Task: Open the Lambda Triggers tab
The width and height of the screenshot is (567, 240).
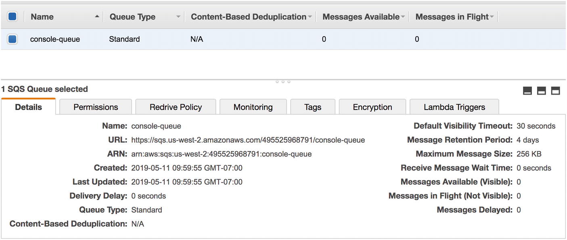Action: click(454, 107)
